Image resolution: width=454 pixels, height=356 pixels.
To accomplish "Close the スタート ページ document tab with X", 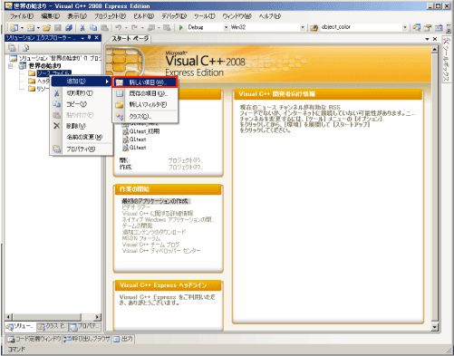I will coord(435,39).
